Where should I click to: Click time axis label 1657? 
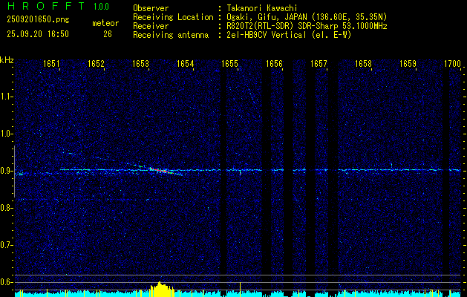point(319,64)
